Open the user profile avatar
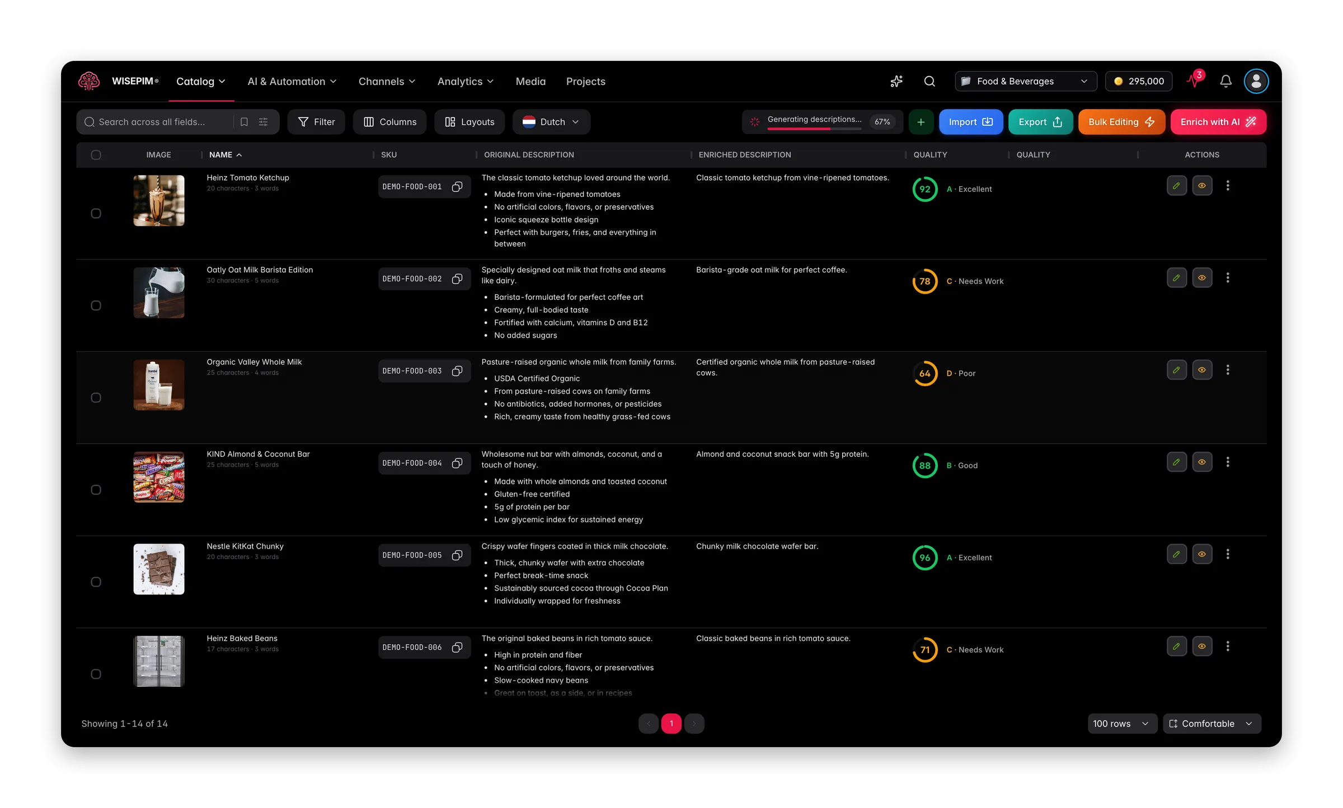The height and width of the screenshot is (808, 1343). [1256, 82]
